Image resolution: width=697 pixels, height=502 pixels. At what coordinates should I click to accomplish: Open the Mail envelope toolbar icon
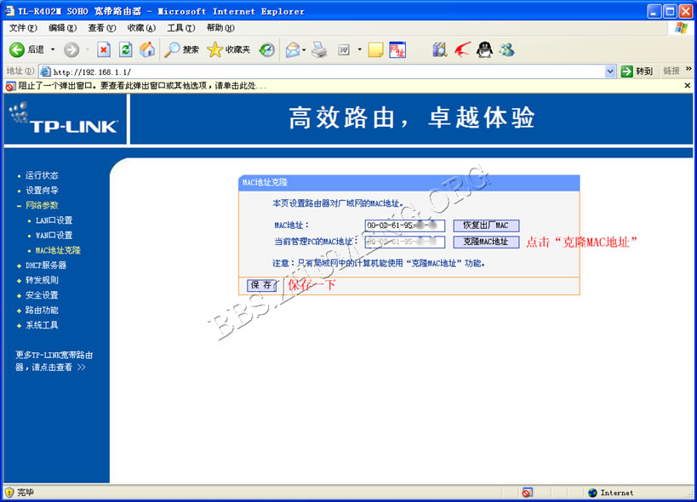coord(293,49)
